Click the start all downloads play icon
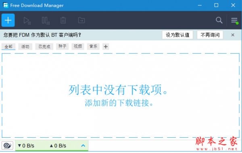The image size is (242, 153). pyautogui.click(x=27, y=21)
